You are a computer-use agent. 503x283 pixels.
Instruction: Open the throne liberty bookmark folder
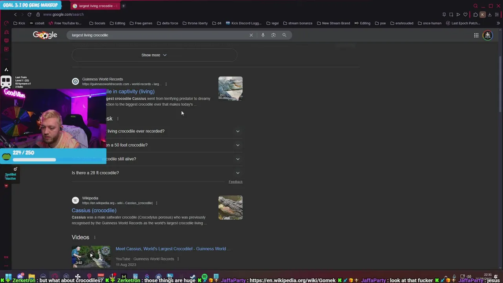pyautogui.click(x=195, y=23)
